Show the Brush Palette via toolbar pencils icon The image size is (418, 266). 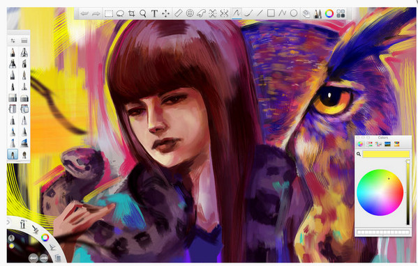(318, 13)
